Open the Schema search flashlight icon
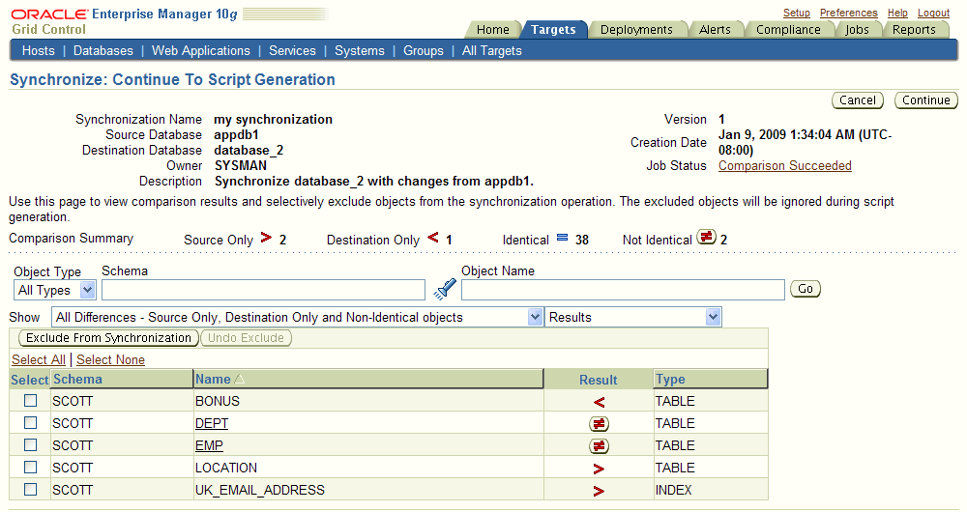The height and width of the screenshot is (512, 967). click(x=444, y=289)
